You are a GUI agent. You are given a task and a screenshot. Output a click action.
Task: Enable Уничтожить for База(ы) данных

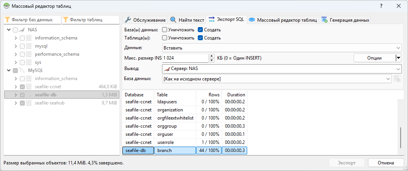[164, 30]
